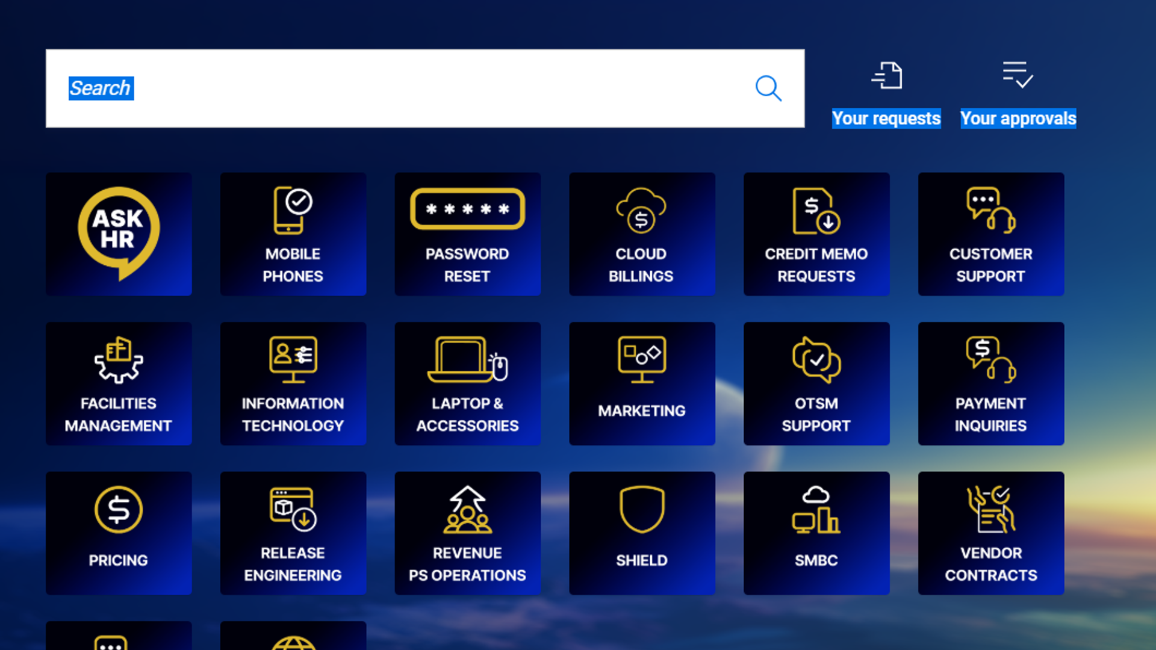Open the Customer Support tile
The width and height of the screenshot is (1156, 650).
point(991,234)
